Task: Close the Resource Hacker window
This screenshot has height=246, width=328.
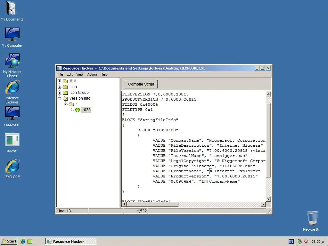Action: click(268, 68)
